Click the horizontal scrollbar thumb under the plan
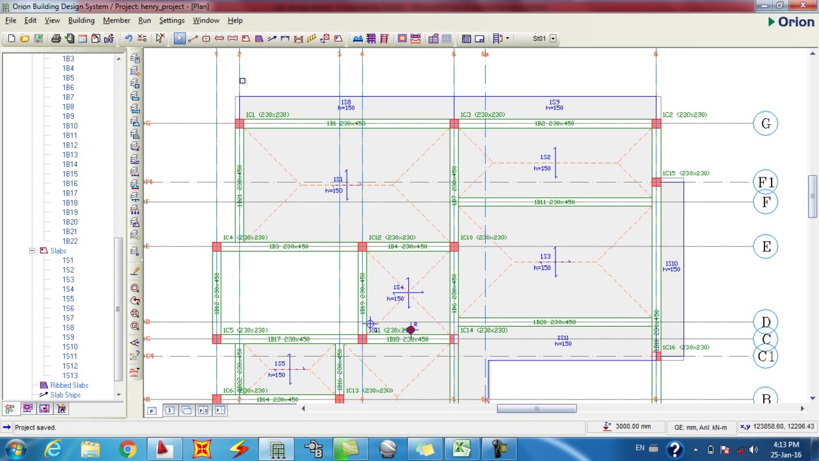819x461 pixels. coord(536,408)
